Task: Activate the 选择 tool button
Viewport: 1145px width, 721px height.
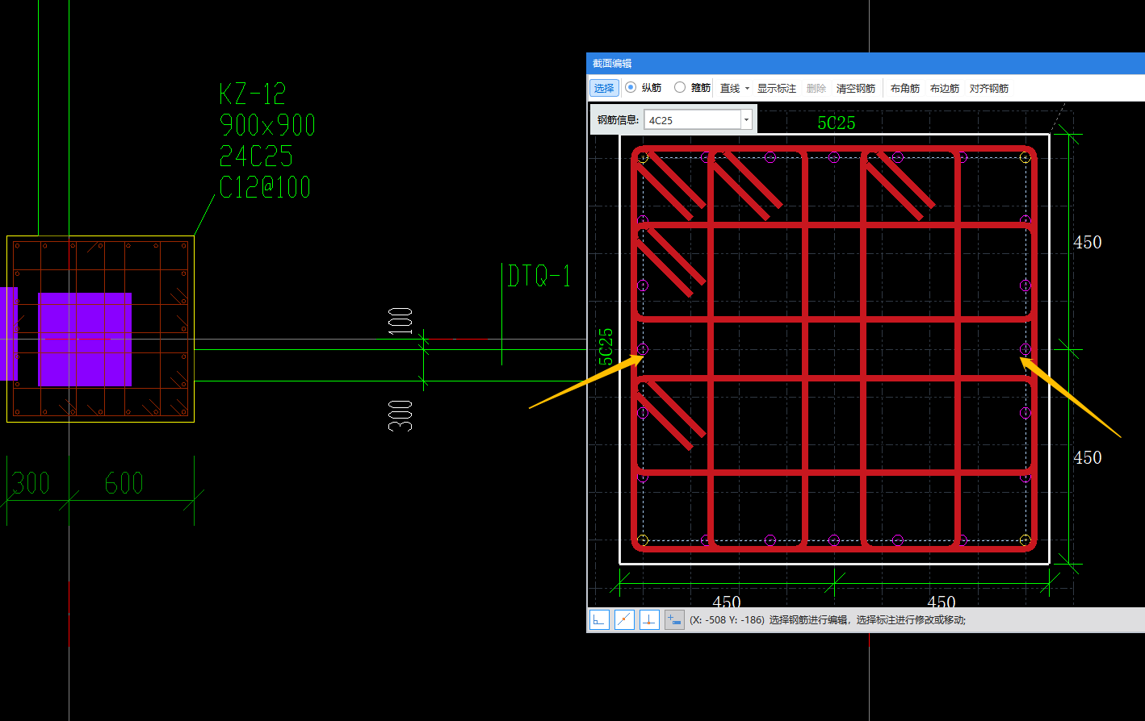Action: coord(604,88)
